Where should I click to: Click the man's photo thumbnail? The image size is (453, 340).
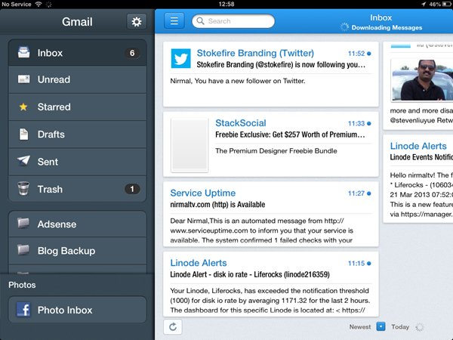[x=422, y=80]
